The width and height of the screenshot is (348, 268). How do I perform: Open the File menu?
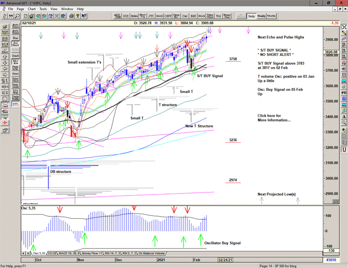click(10, 9)
